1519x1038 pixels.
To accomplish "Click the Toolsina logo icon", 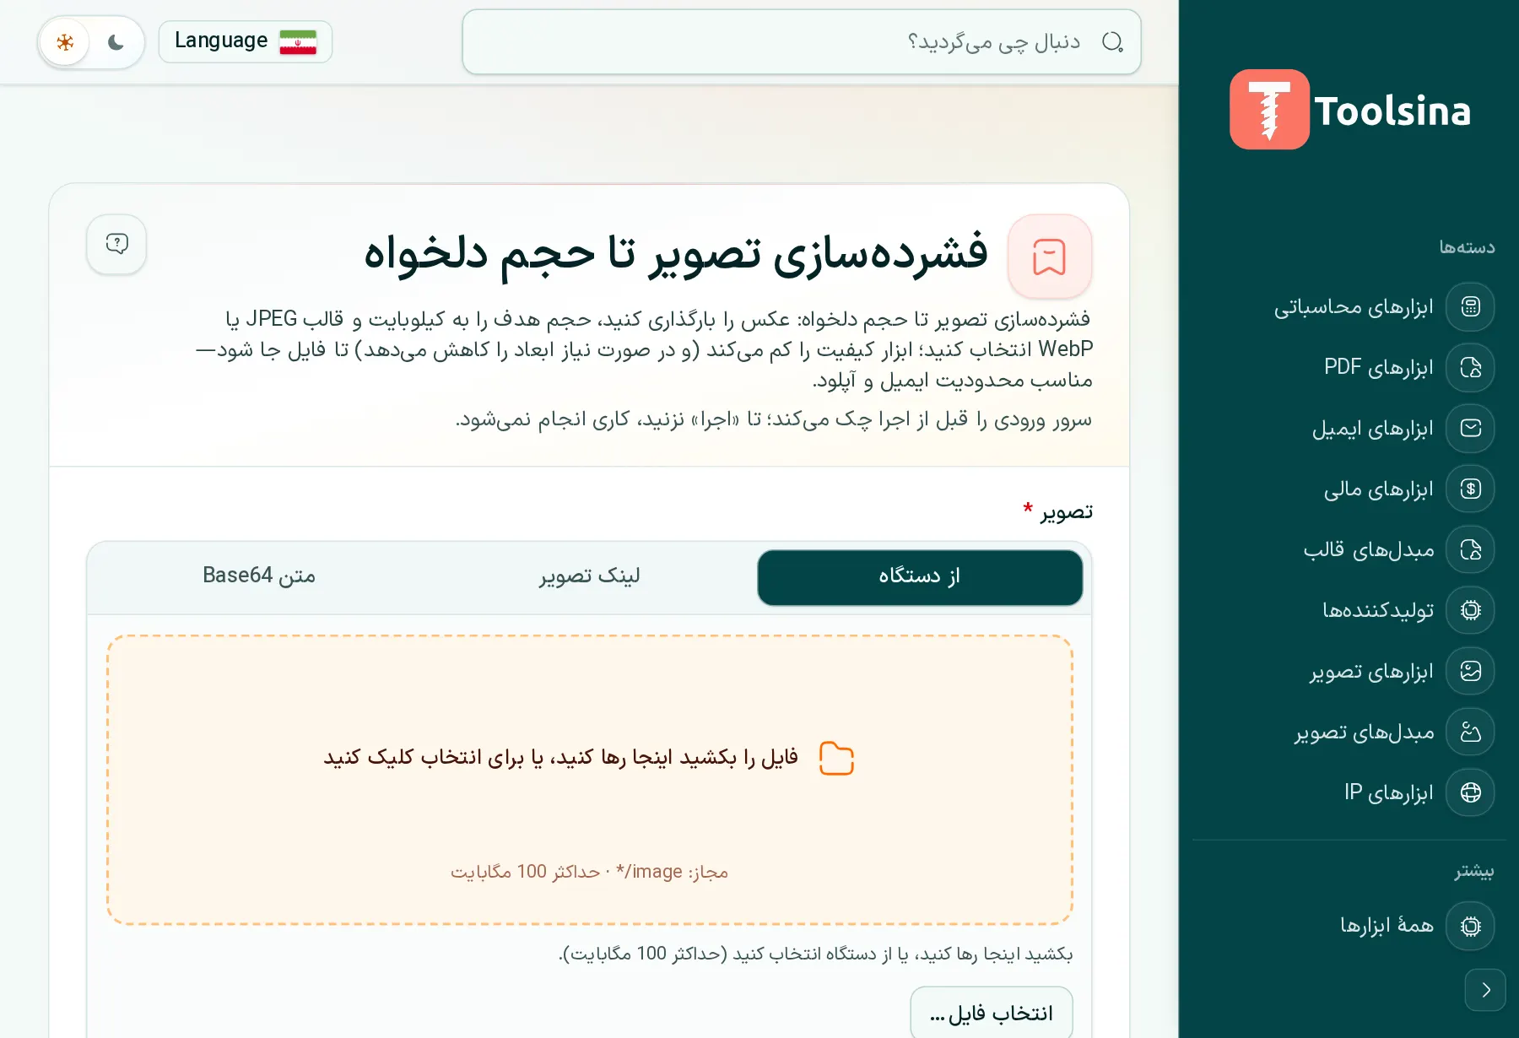I will click(1269, 110).
